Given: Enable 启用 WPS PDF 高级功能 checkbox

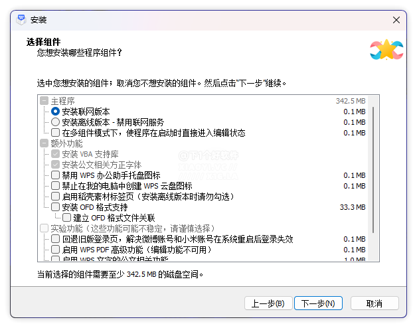Looking at the screenshot, I should pos(55,250).
